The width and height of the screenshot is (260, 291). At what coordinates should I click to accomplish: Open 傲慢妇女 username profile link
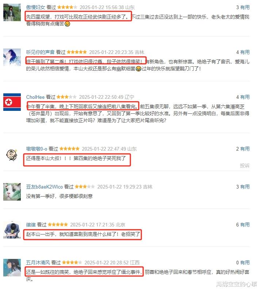pyautogui.click(x=35, y=7)
